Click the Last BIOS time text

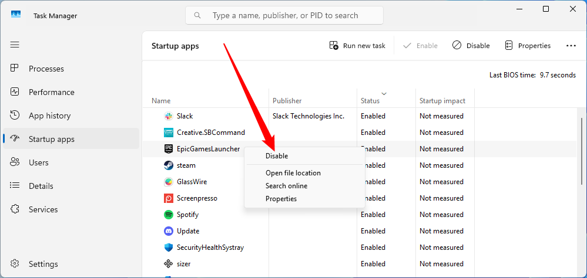tap(532, 75)
